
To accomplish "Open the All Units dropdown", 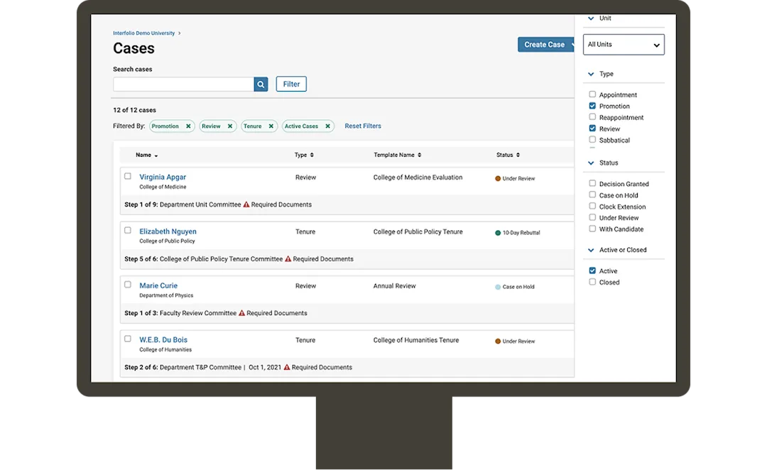I will pyautogui.click(x=624, y=45).
